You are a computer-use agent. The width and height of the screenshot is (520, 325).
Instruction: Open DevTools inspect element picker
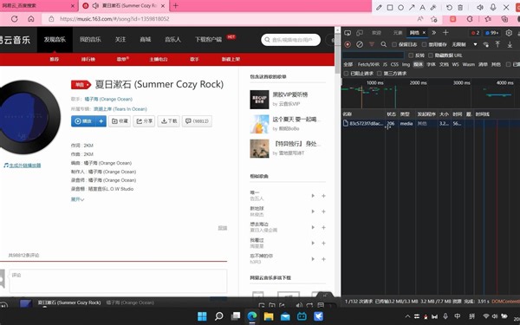coord(348,33)
